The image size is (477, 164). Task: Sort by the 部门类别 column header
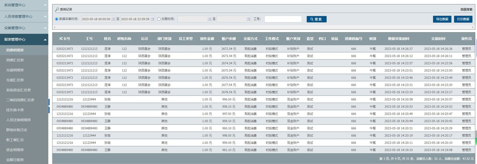pyautogui.click(x=164, y=38)
